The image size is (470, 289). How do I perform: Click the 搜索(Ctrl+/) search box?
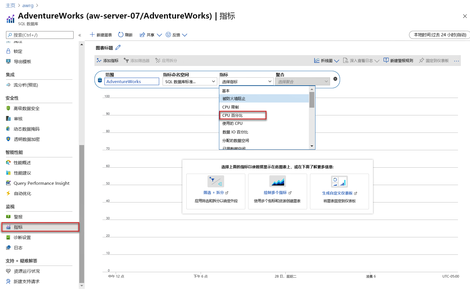point(40,35)
